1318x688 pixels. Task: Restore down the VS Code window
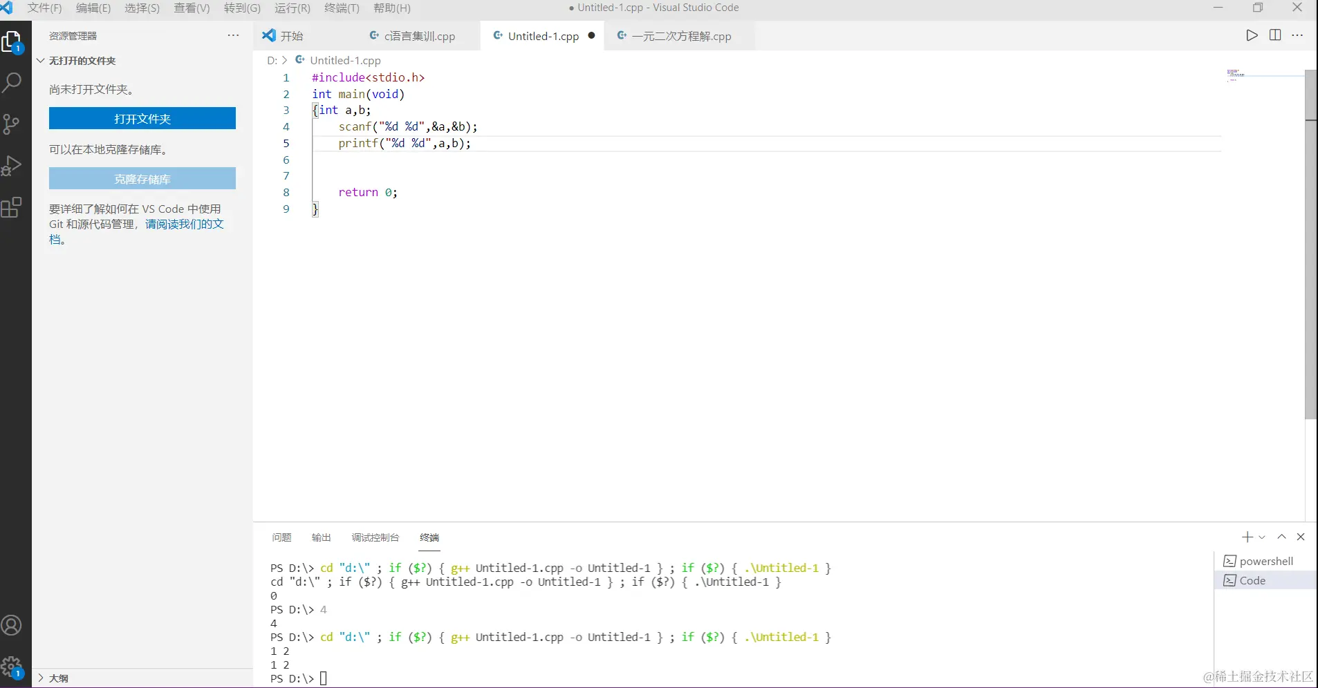[x=1258, y=8]
